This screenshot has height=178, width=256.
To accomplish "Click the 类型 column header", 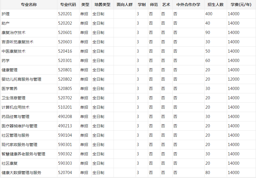I will (x=85, y=5).
